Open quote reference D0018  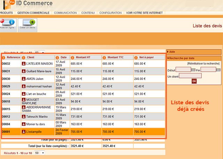[6, 101]
